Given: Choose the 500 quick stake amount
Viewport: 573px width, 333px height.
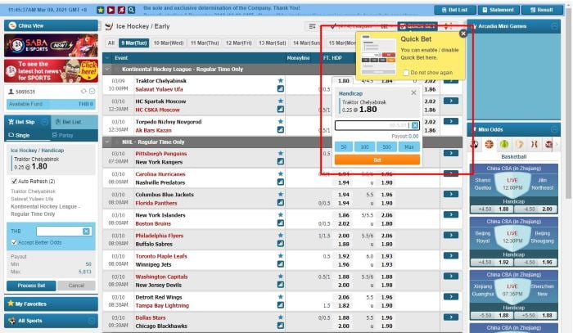Looking at the screenshot, I should tap(386, 146).
